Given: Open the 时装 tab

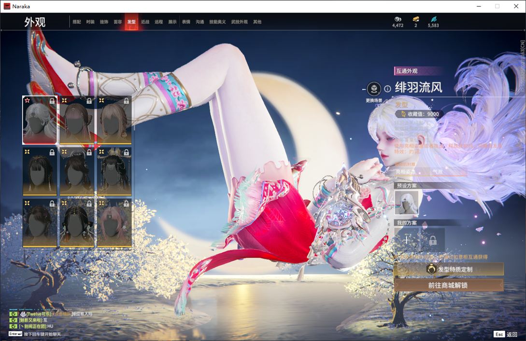Looking at the screenshot, I should click(x=90, y=22).
